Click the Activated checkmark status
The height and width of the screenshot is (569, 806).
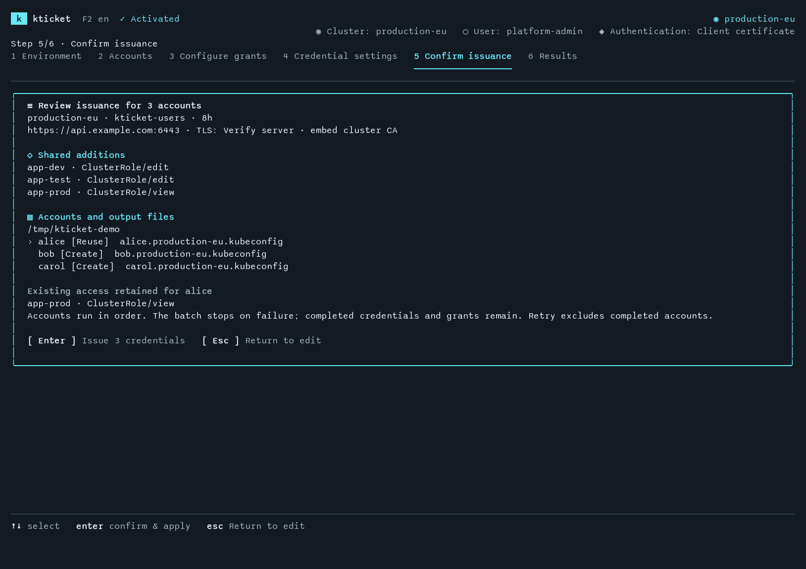pos(150,19)
